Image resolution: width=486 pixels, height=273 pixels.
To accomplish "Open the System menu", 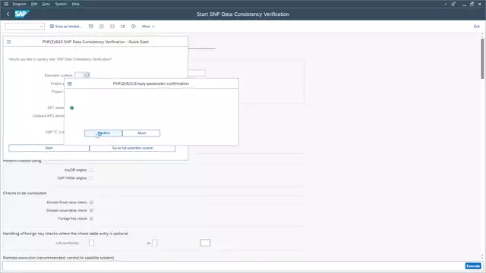I will [61, 4].
